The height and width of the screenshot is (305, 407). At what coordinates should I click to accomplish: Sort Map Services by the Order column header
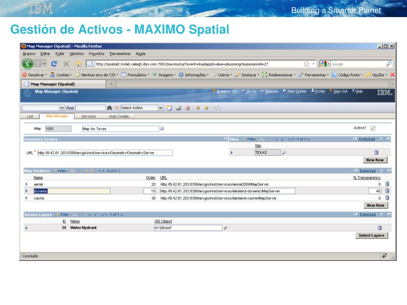point(151,178)
